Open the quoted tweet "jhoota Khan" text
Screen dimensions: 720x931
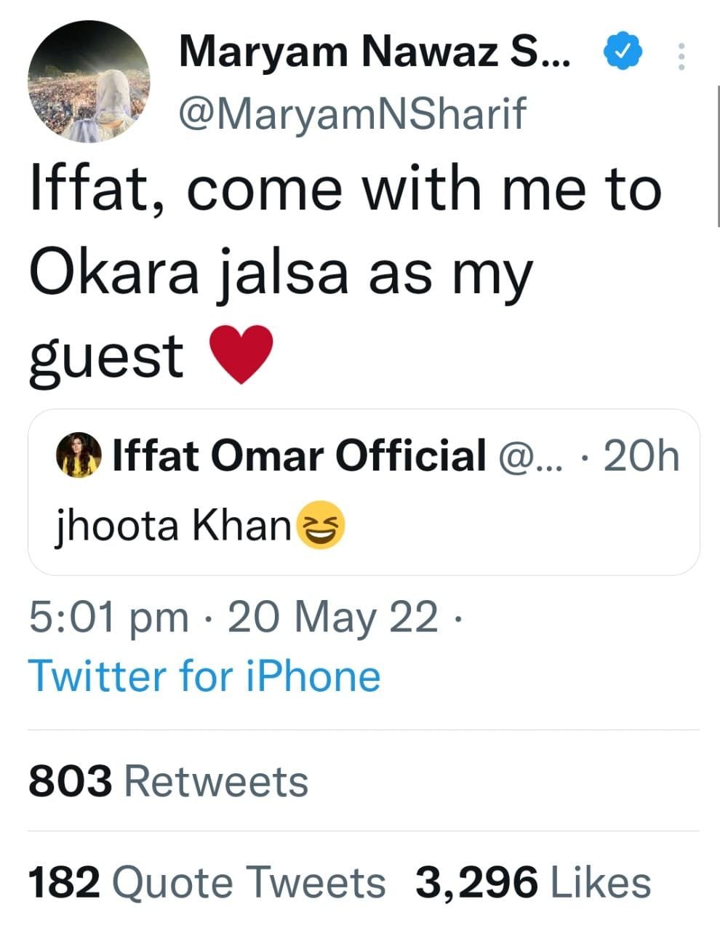[174, 524]
